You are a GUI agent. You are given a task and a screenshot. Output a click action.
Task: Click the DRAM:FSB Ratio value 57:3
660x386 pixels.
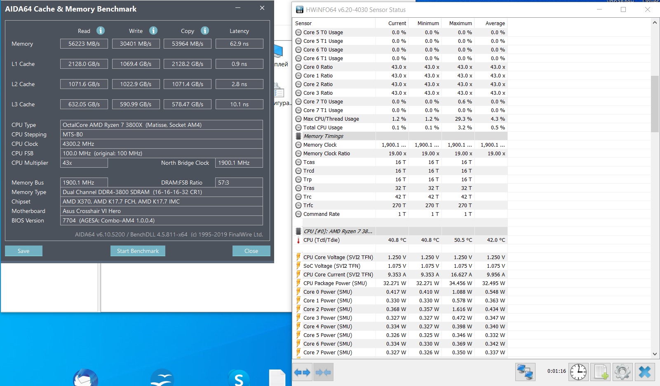click(239, 182)
